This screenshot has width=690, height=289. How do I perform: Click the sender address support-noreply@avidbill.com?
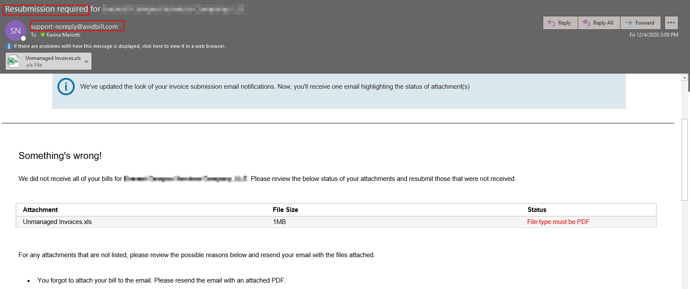click(74, 26)
